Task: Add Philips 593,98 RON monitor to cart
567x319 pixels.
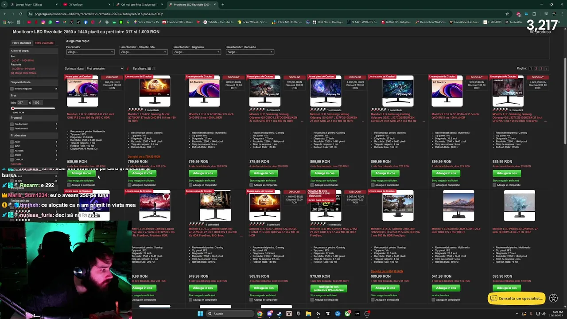Action: 507,288
